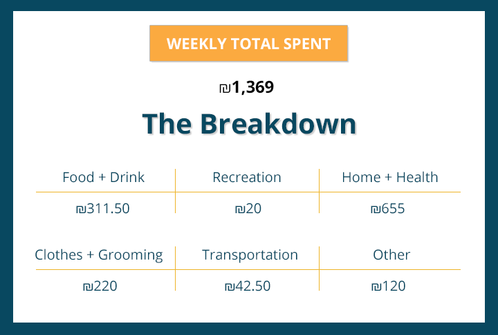Click the ₪655 Home + Health amount
The image size is (498, 335).
(x=387, y=208)
